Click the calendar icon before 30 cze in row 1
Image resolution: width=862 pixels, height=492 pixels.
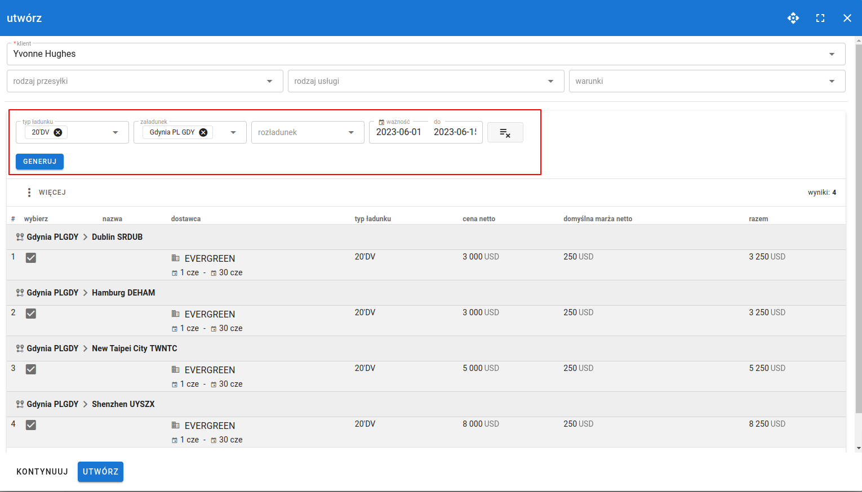tap(214, 273)
